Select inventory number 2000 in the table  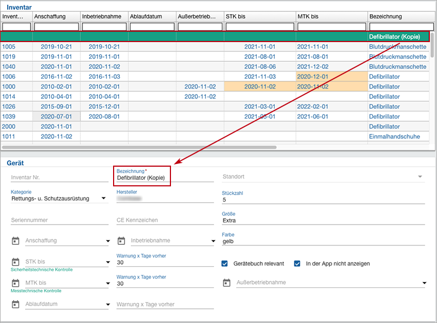point(9,127)
